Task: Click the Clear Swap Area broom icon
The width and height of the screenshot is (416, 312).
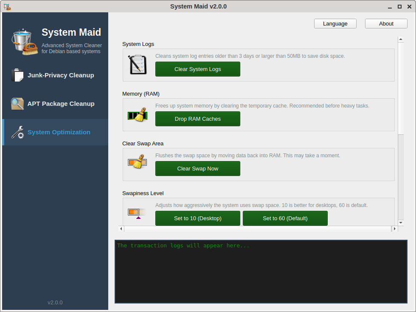Action: 138,163
